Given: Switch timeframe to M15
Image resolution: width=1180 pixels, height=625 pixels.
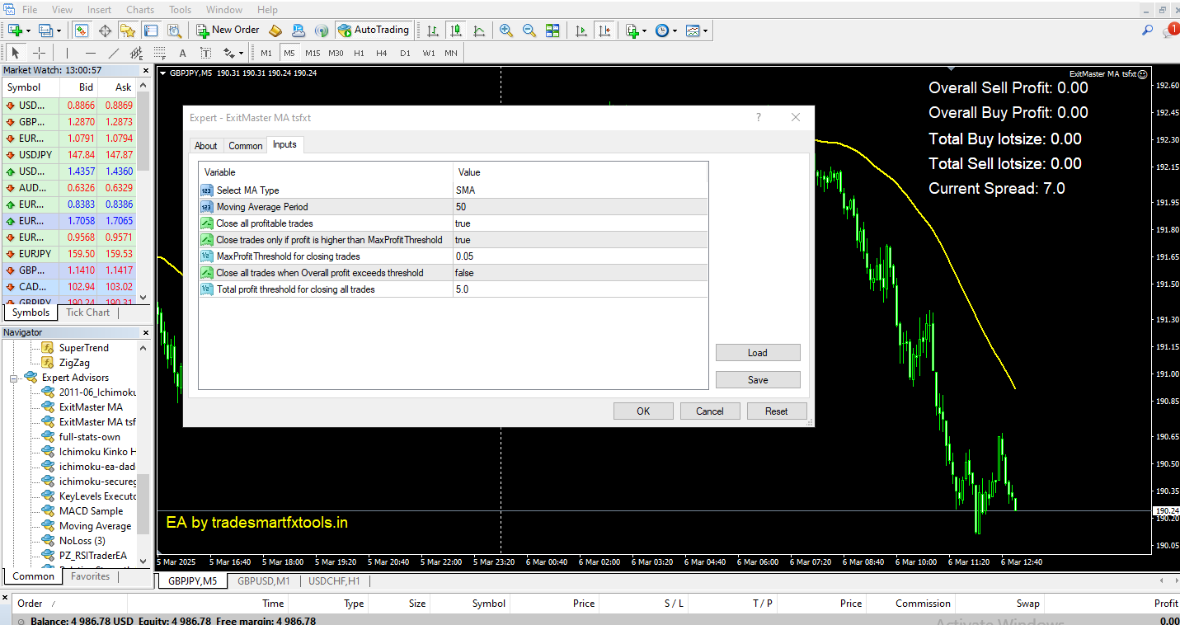Looking at the screenshot, I should [x=313, y=53].
